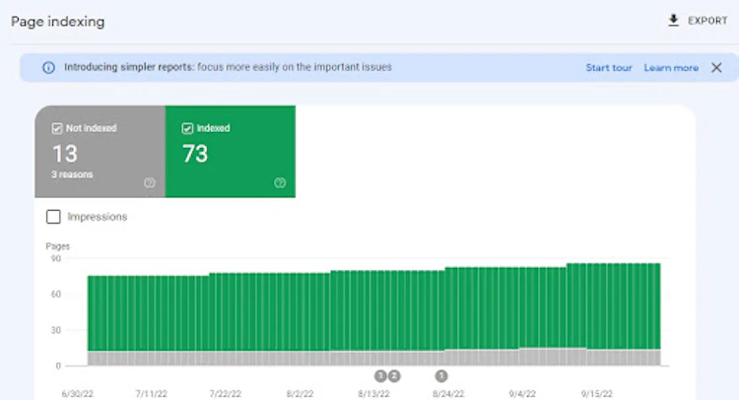
Task: Click the 6/30/22 axis date
Action: [77, 394]
